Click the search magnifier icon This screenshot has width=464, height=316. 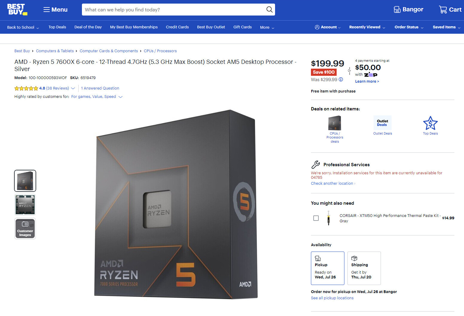click(269, 10)
